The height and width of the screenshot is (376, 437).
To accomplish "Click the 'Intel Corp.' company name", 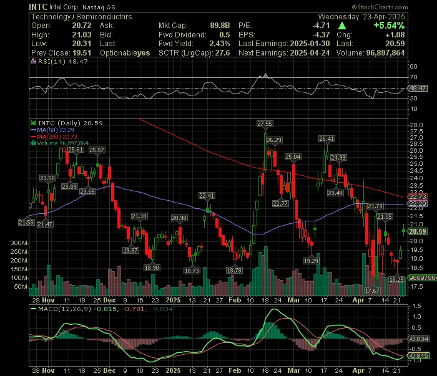I will point(64,7).
